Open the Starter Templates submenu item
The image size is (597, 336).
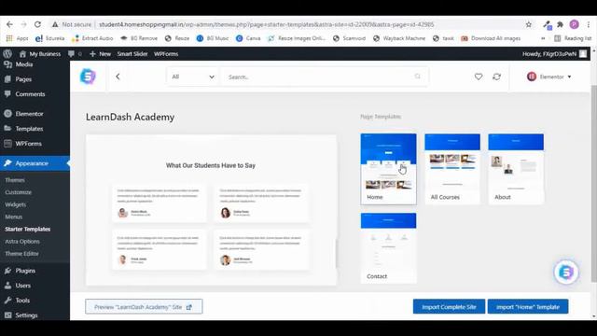[27, 229]
